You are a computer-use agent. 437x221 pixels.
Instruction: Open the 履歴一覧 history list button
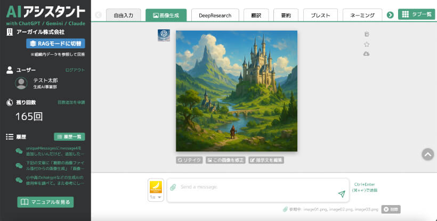(69, 137)
